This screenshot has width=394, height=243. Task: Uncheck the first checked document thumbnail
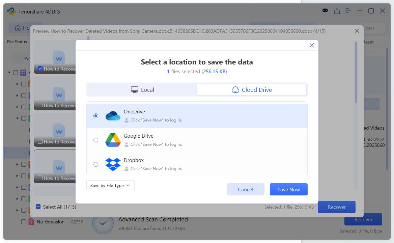[40, 69]
